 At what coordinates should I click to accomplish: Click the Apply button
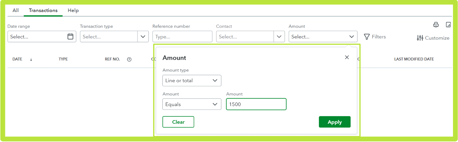tap(335, 122)
